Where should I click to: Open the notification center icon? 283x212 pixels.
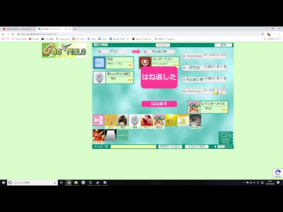click(278, 182)
